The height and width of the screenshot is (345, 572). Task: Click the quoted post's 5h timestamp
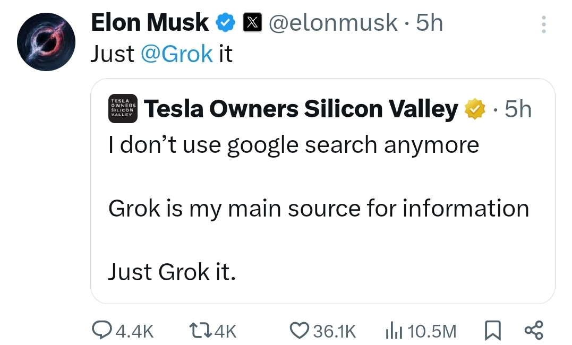(x=517, y=109)
